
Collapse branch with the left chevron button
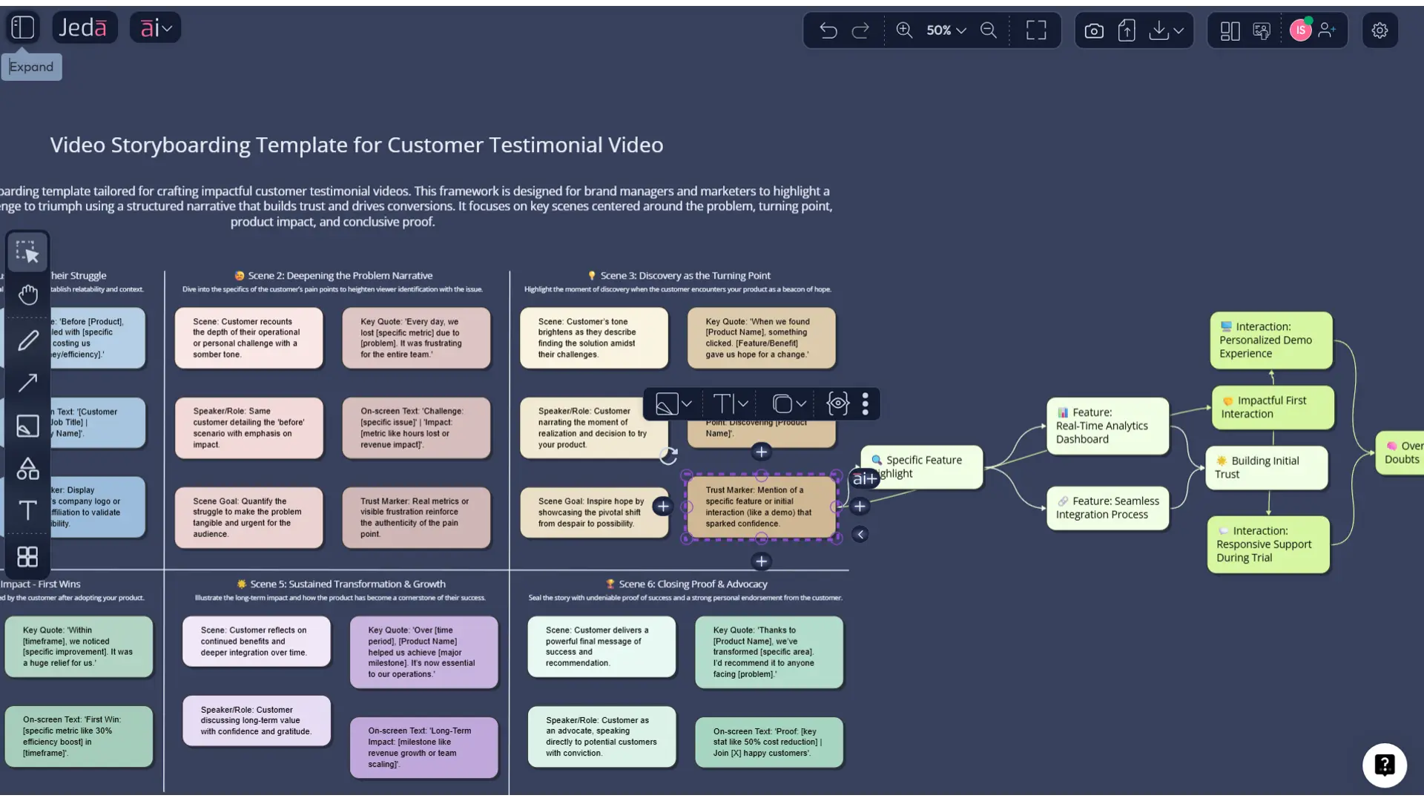pyautogui.click(x=860, y=534)
